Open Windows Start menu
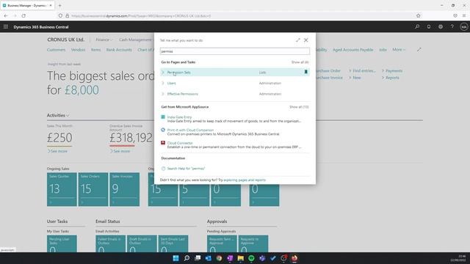Viewport: 470px width, 264px height. (176, 258)
